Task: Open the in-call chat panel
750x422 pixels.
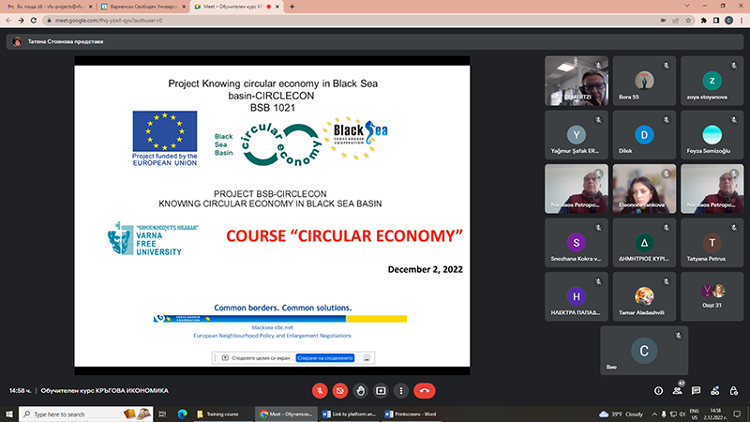Action: (696, 391)
